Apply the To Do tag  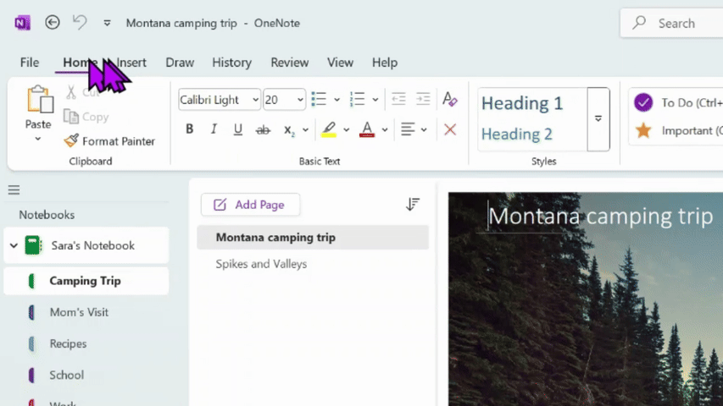[x=678, y=102]
